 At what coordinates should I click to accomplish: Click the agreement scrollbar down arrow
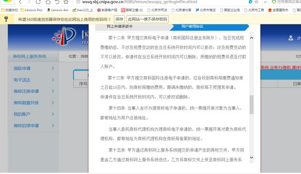pos(252,158)
